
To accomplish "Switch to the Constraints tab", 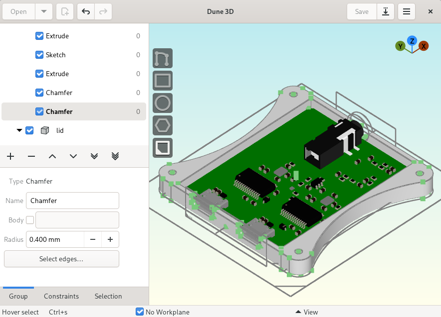I will coord(61,296).
